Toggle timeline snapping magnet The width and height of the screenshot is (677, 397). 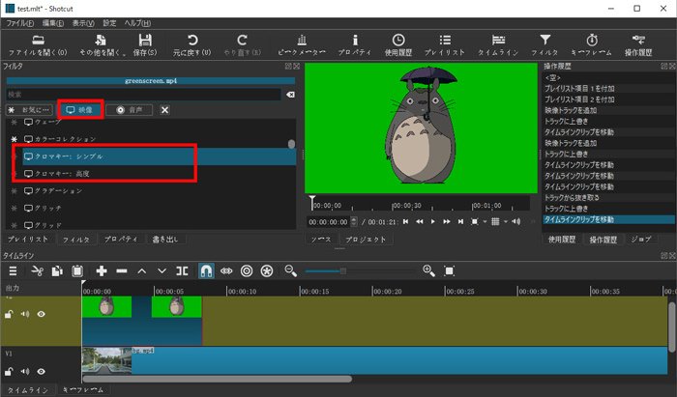[x=206, y=271]
